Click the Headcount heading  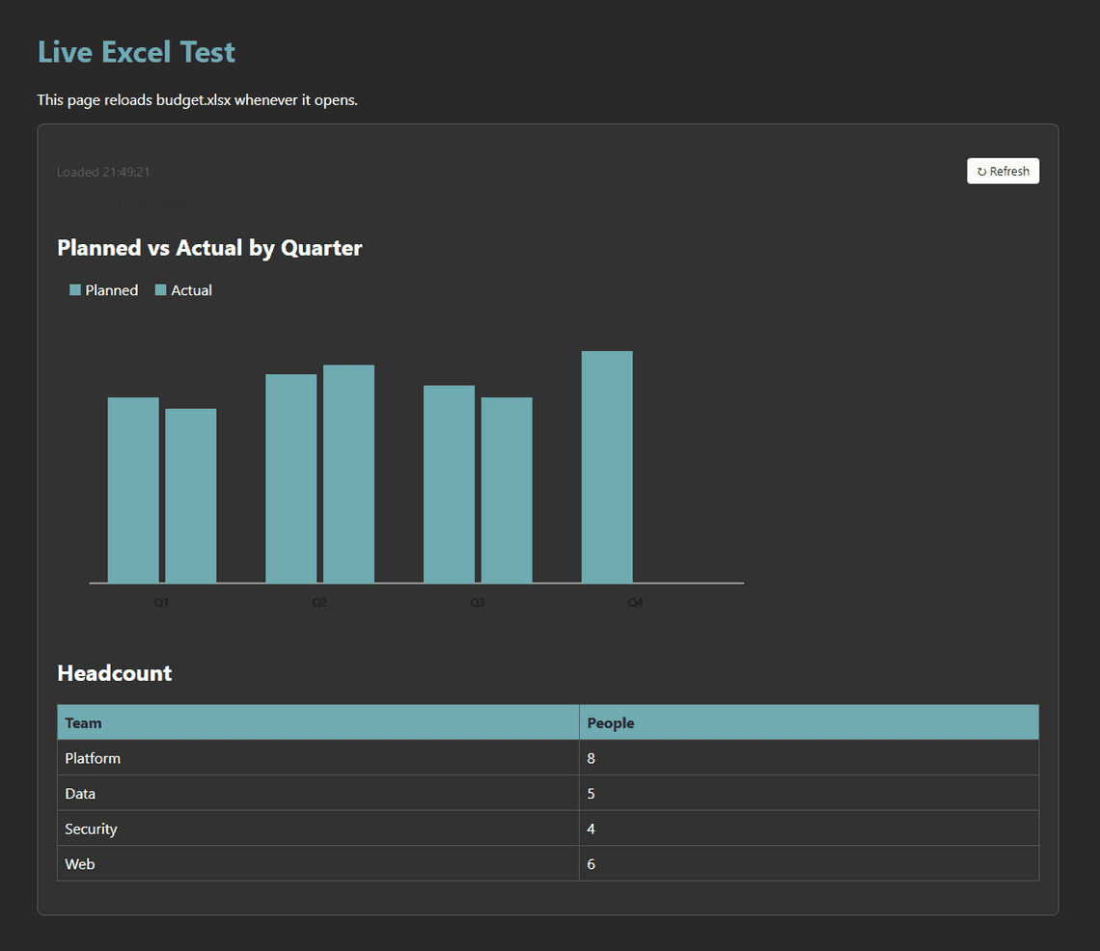click(115, 673)
